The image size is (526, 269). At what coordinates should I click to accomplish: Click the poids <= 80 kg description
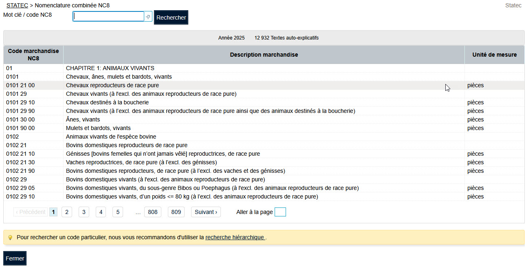coord(192,196)
